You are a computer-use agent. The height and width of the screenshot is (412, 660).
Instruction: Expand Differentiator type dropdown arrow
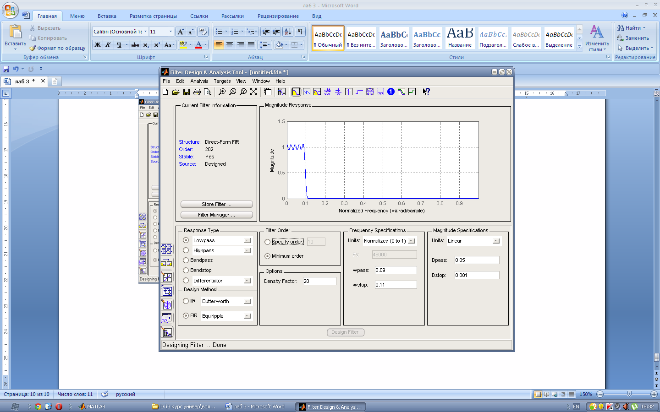pyautogui.click(x=247, y=281)
